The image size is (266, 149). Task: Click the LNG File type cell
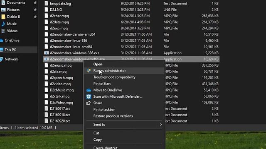[x=170, y=10]
